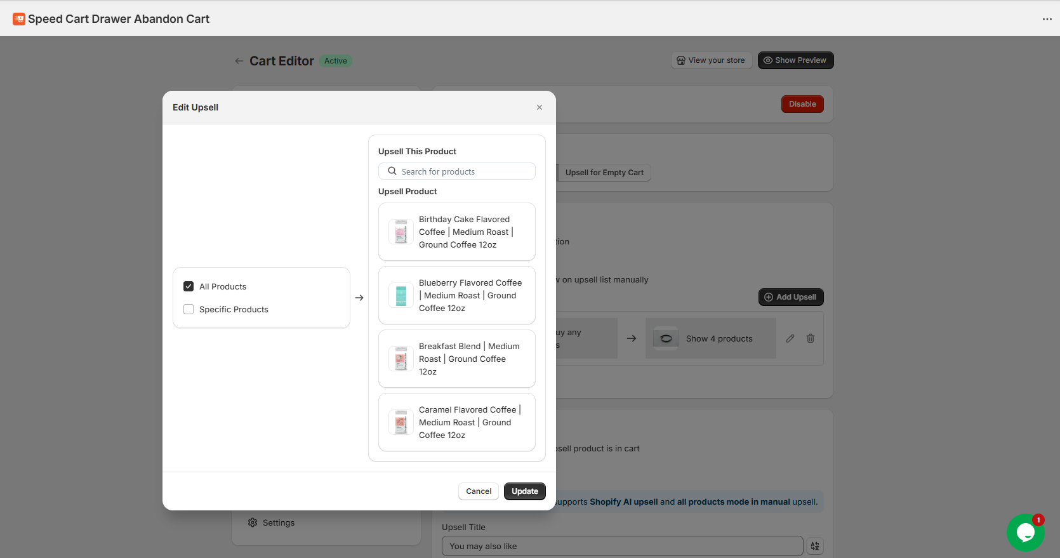Enable the Specific Products checkbox
Viewport: 1060px width, 558px height.
coord(189,309)
